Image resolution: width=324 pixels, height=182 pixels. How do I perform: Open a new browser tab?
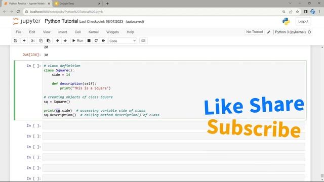pyautogui.click(x=107, y=4)
